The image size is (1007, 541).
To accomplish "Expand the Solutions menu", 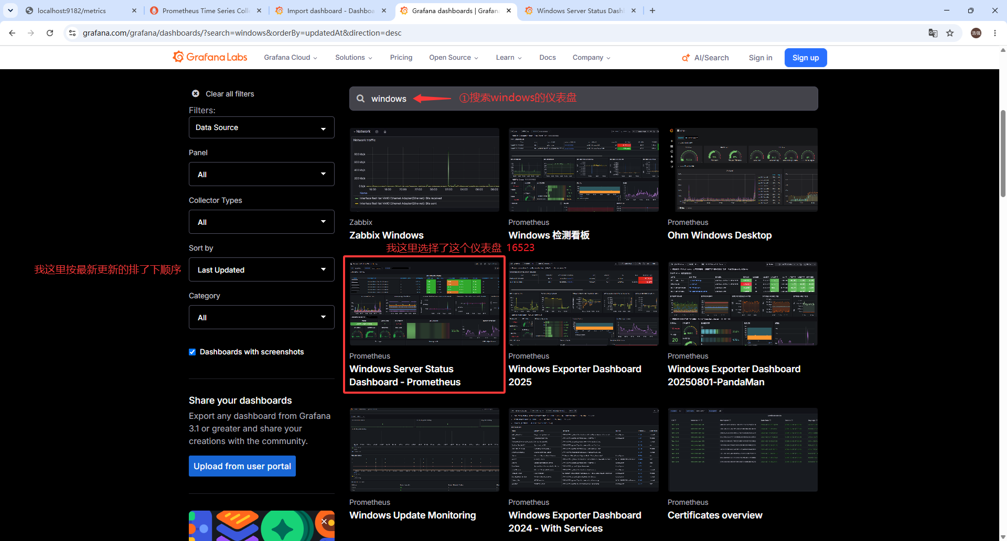I will [x=354, y=58].
